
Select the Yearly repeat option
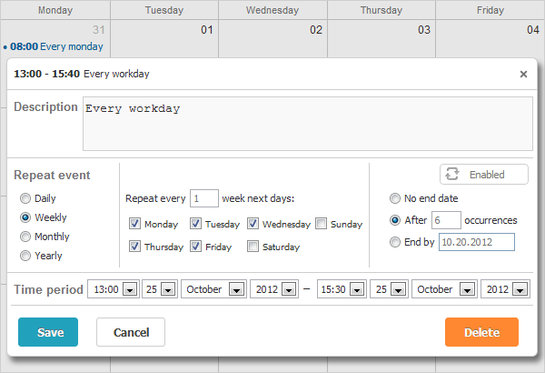[x=25, y=256]
